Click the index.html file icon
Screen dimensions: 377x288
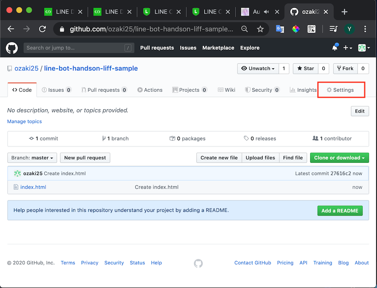click(16, 187)
